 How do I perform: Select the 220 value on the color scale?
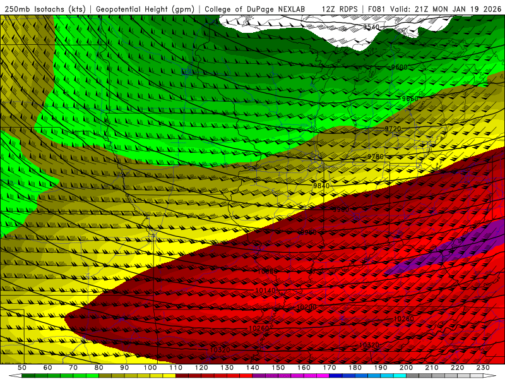click(x=457, y=368)
